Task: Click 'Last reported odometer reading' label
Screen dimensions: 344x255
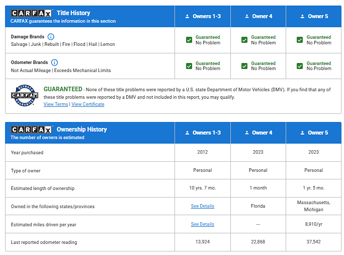Action: 44,242
